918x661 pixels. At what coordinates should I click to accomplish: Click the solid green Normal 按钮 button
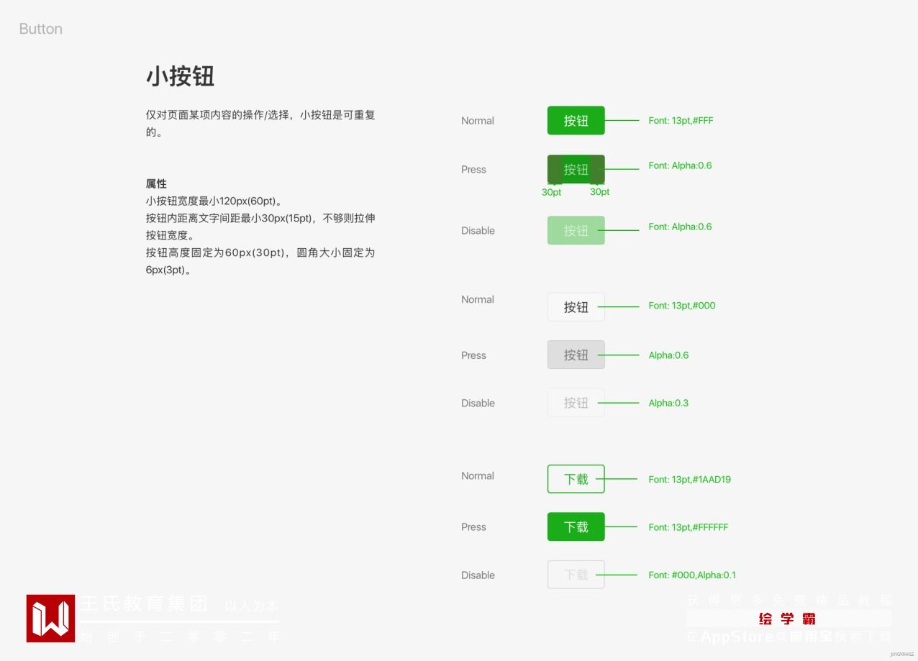point(576,120)
